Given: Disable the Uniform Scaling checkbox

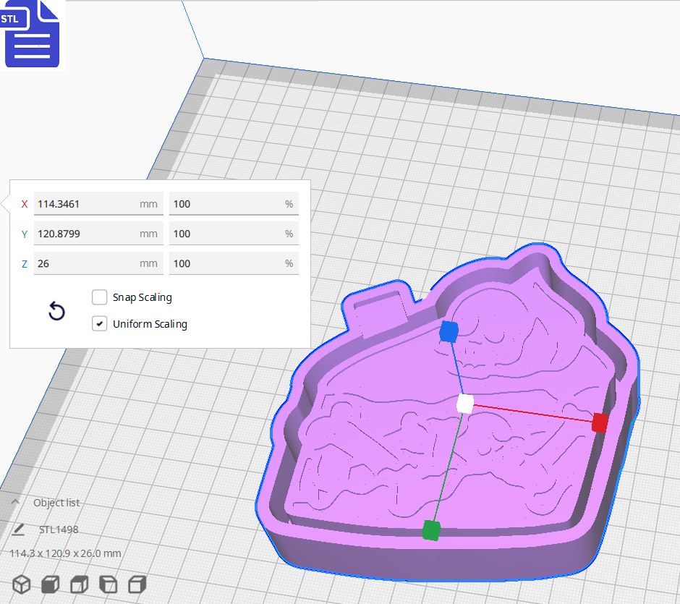Looking at the screenshot, I should click(x=100, y=324).
